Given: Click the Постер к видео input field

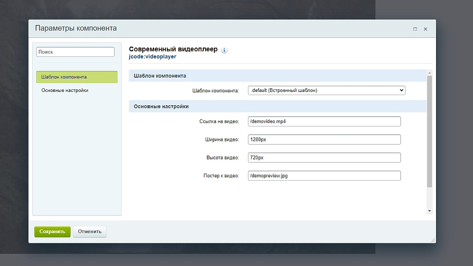Looking at the screenshot, I should click(324, 175).
